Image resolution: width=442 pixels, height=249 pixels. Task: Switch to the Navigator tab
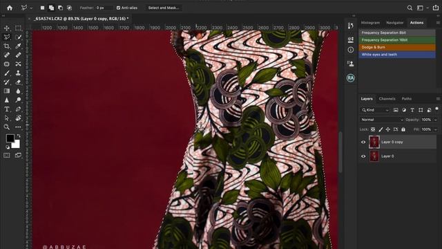pyautogui.click(x=394, y=23)
